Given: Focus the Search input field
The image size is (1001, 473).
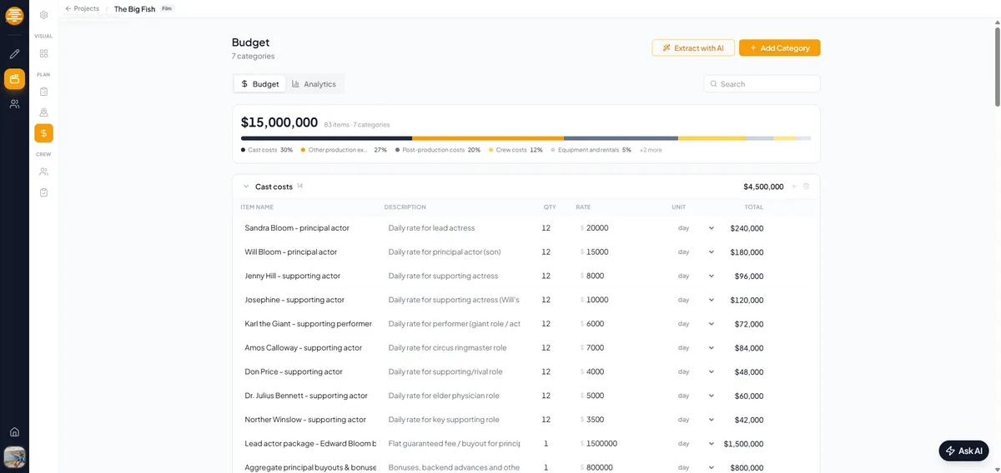Looking at the screenshot, I should tap(762, 84).
